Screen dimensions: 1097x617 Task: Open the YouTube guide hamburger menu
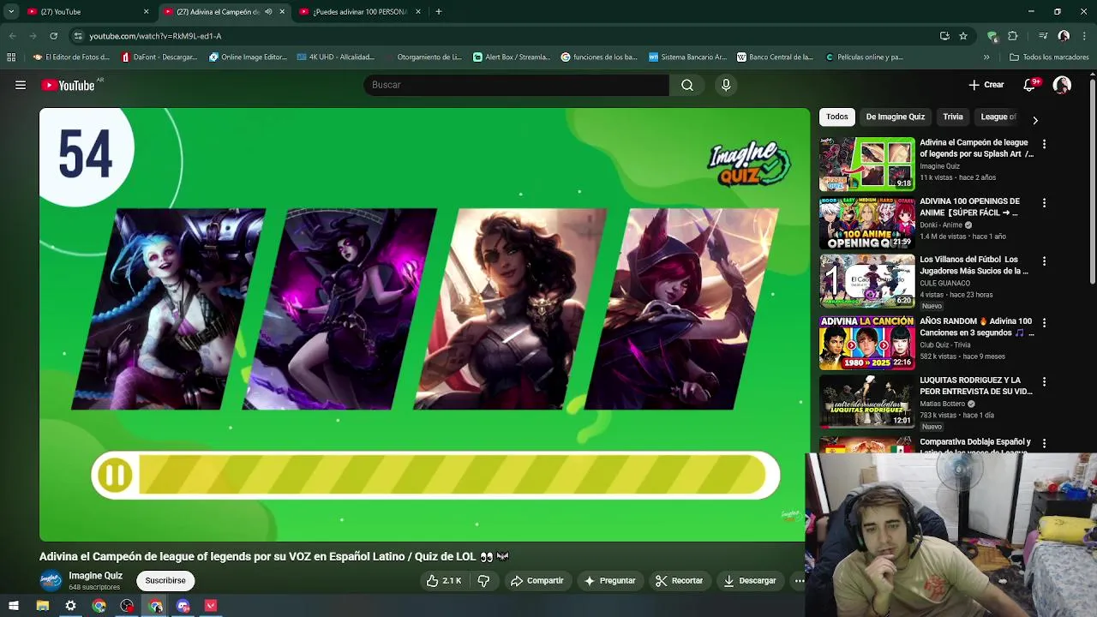coord(21,85)
